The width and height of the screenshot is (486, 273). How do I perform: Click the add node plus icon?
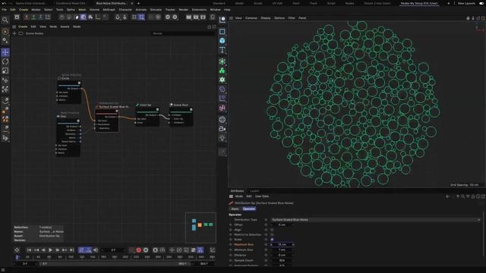pyautogui.click(x=14, y=33)
